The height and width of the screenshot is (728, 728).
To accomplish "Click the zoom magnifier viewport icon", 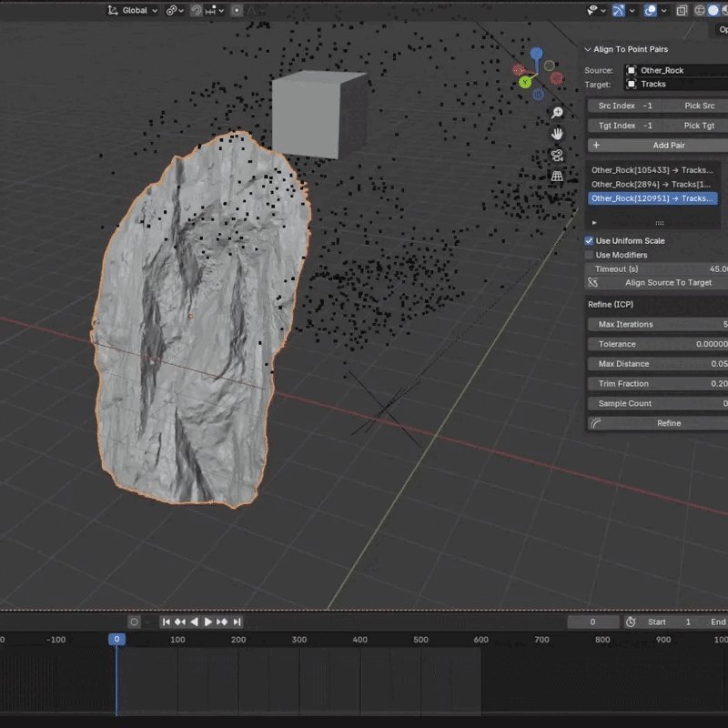I will (x=557, y=113).
